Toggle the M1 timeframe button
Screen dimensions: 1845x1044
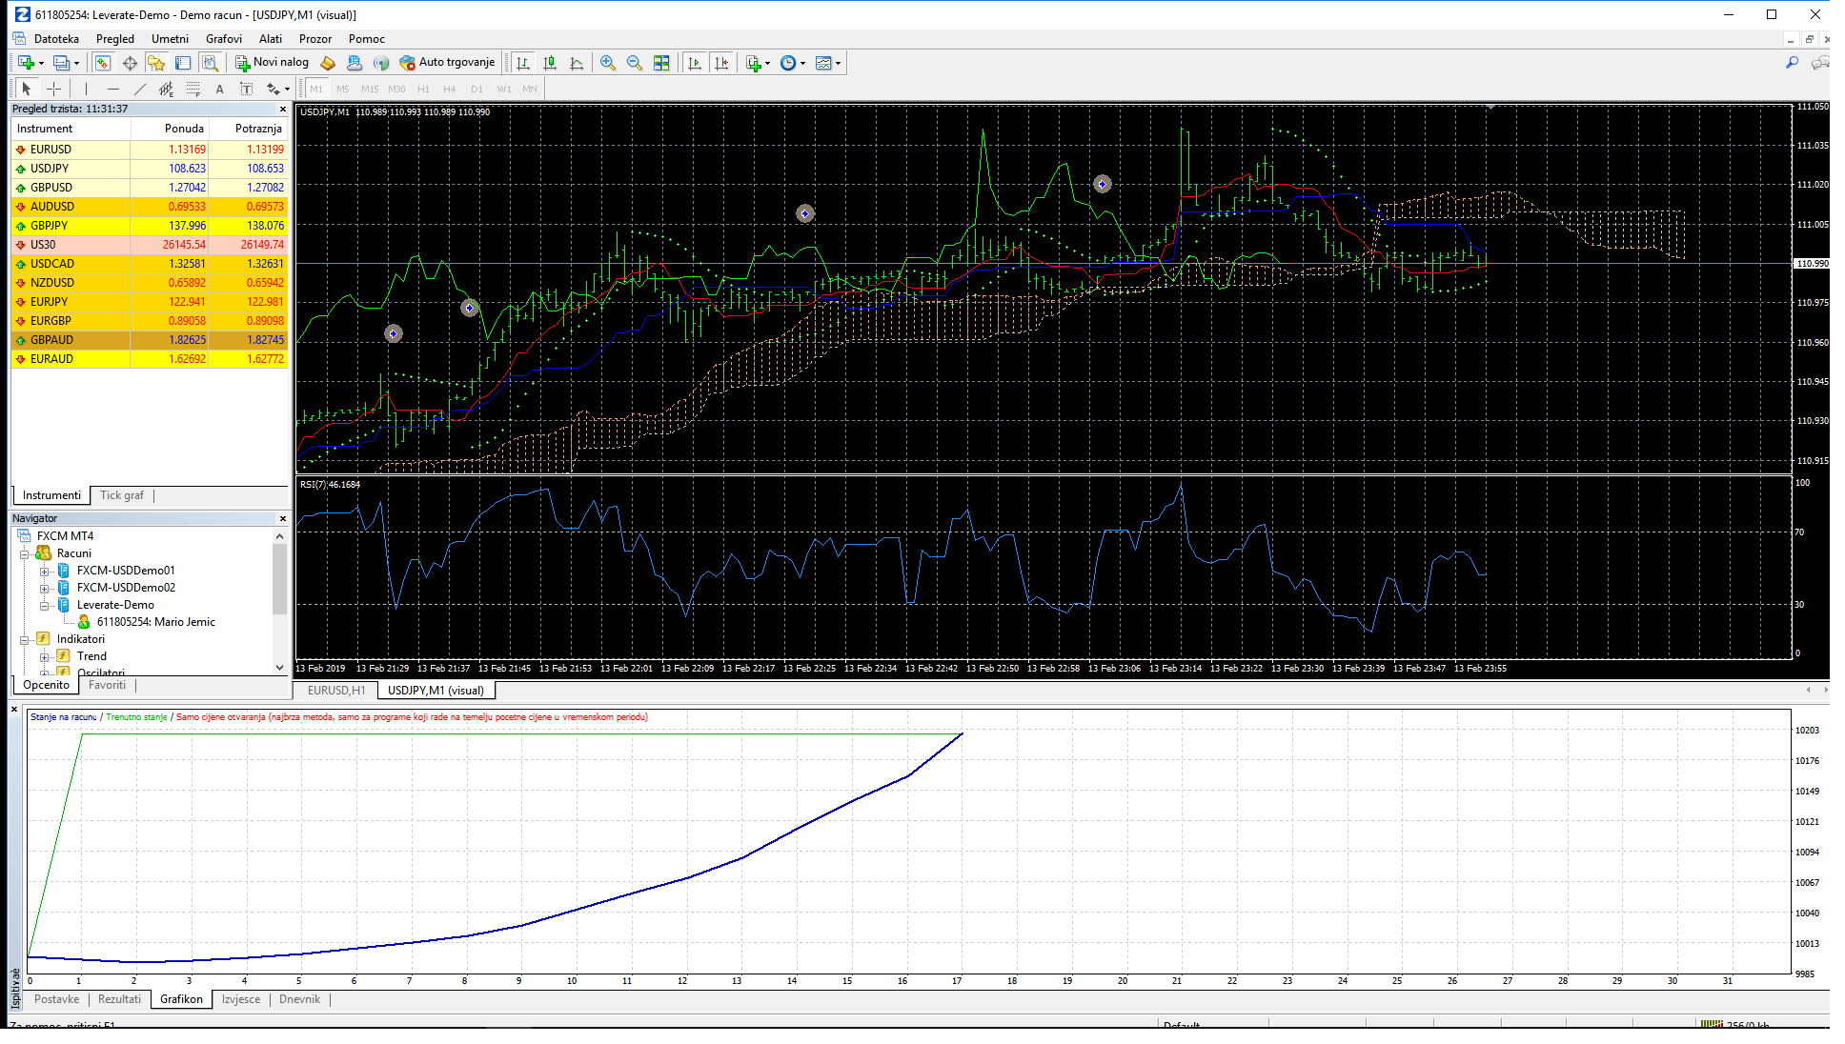316,89
